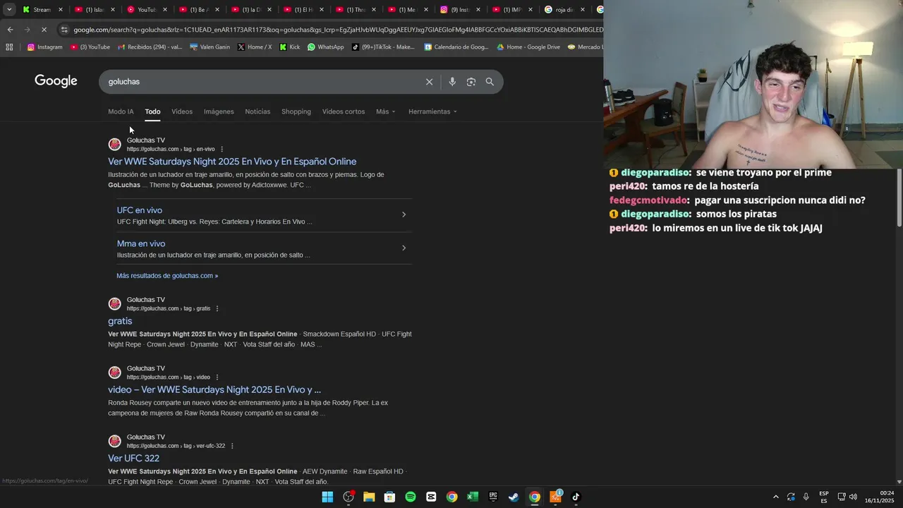Open the Windows Start menu

pos(327,497)
